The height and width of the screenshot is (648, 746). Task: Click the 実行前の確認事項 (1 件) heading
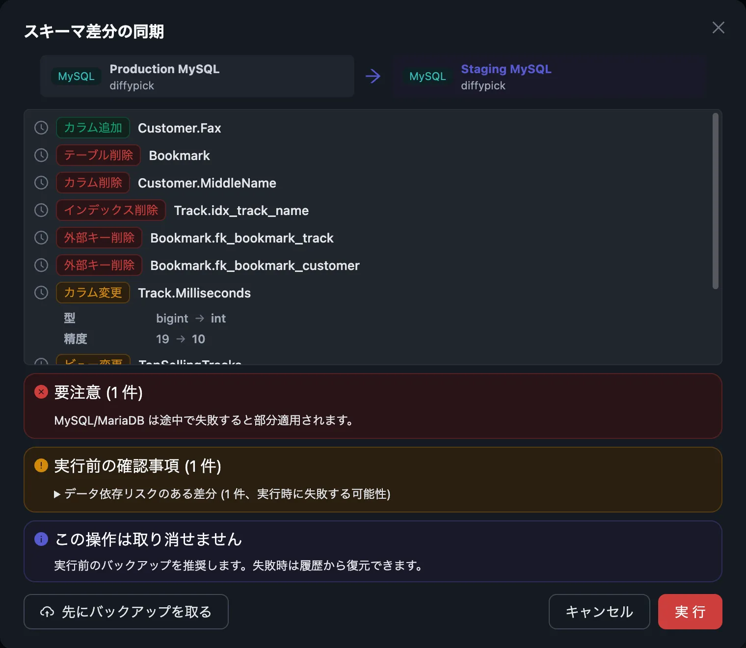[x=137, y=466]
